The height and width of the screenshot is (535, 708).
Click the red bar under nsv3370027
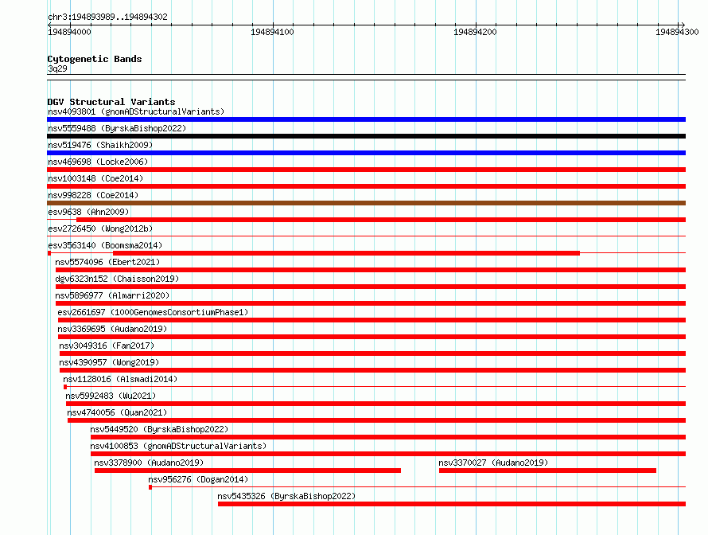click(547, 471)
